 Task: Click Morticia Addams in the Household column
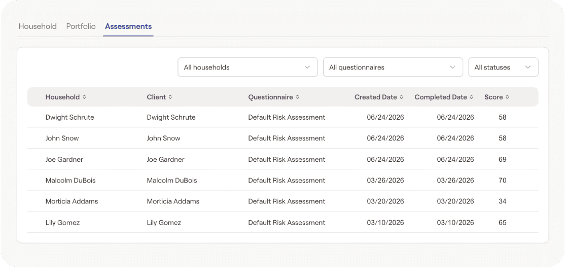(x=72, y=201)
